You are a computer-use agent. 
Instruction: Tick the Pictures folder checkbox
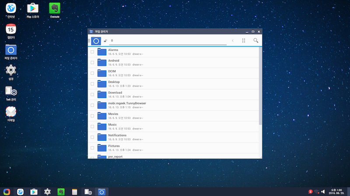click(92, 148)
